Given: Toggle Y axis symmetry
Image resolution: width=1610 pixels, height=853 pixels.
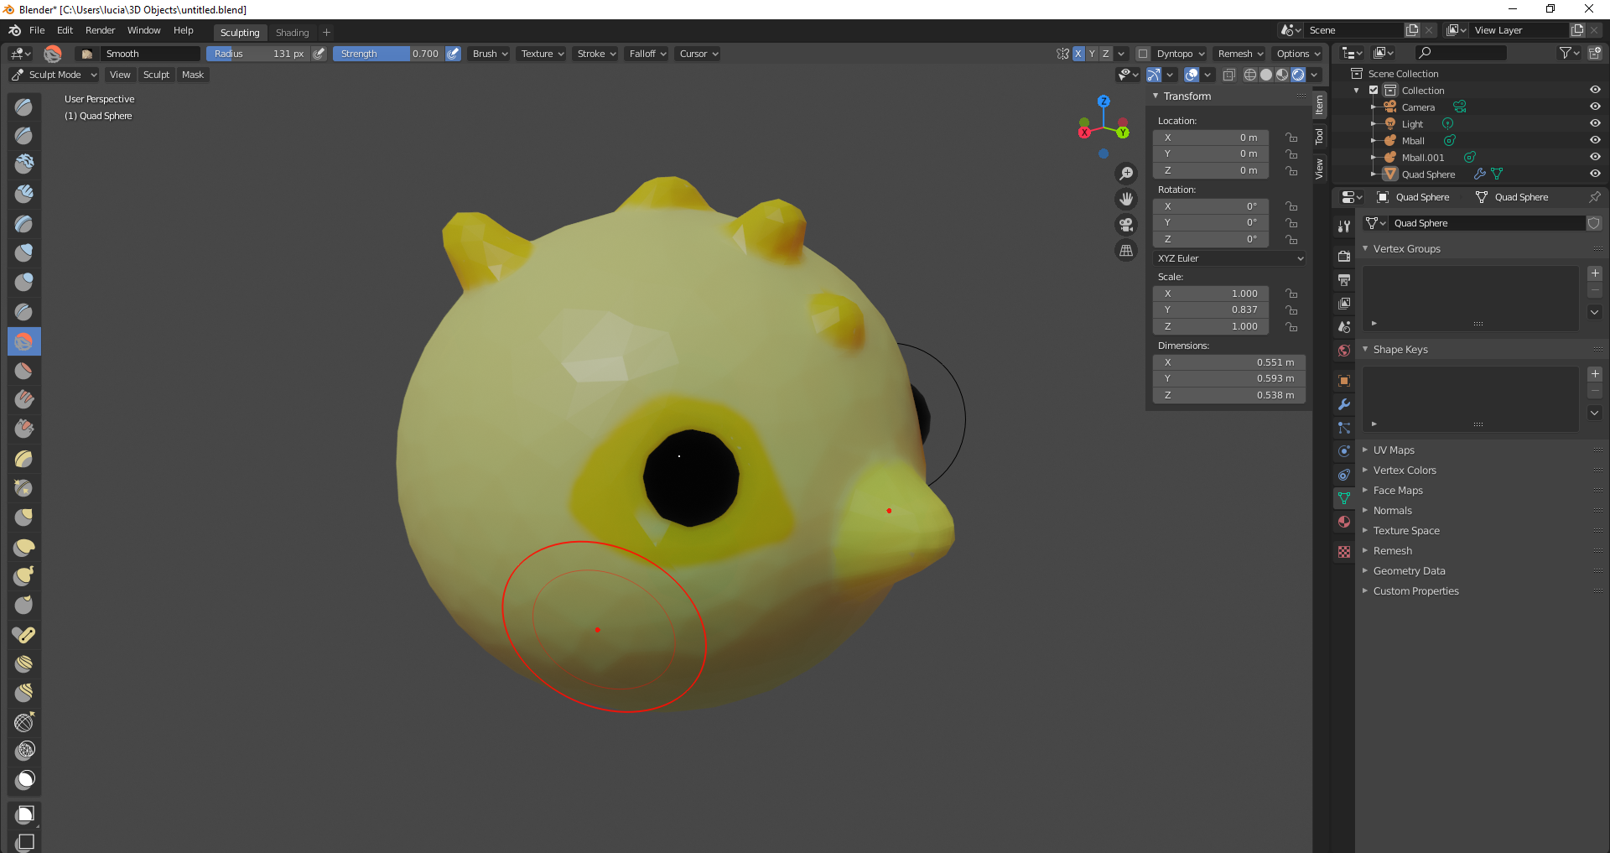Looking at the screenshot, I should [1093, 54].
